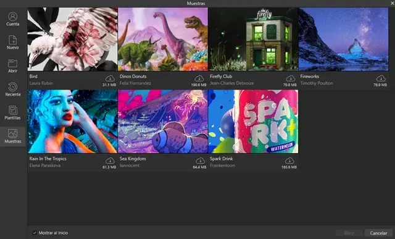This screenshot has width=395, height=239.
Task: Click the 'Fireworks' title text
Action: click(310, 77)
